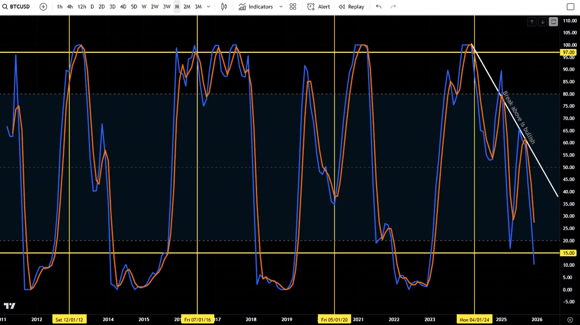580x325 pixels.
Task: Click the 2022 label on time axis
Action: (x=394, y=320)
